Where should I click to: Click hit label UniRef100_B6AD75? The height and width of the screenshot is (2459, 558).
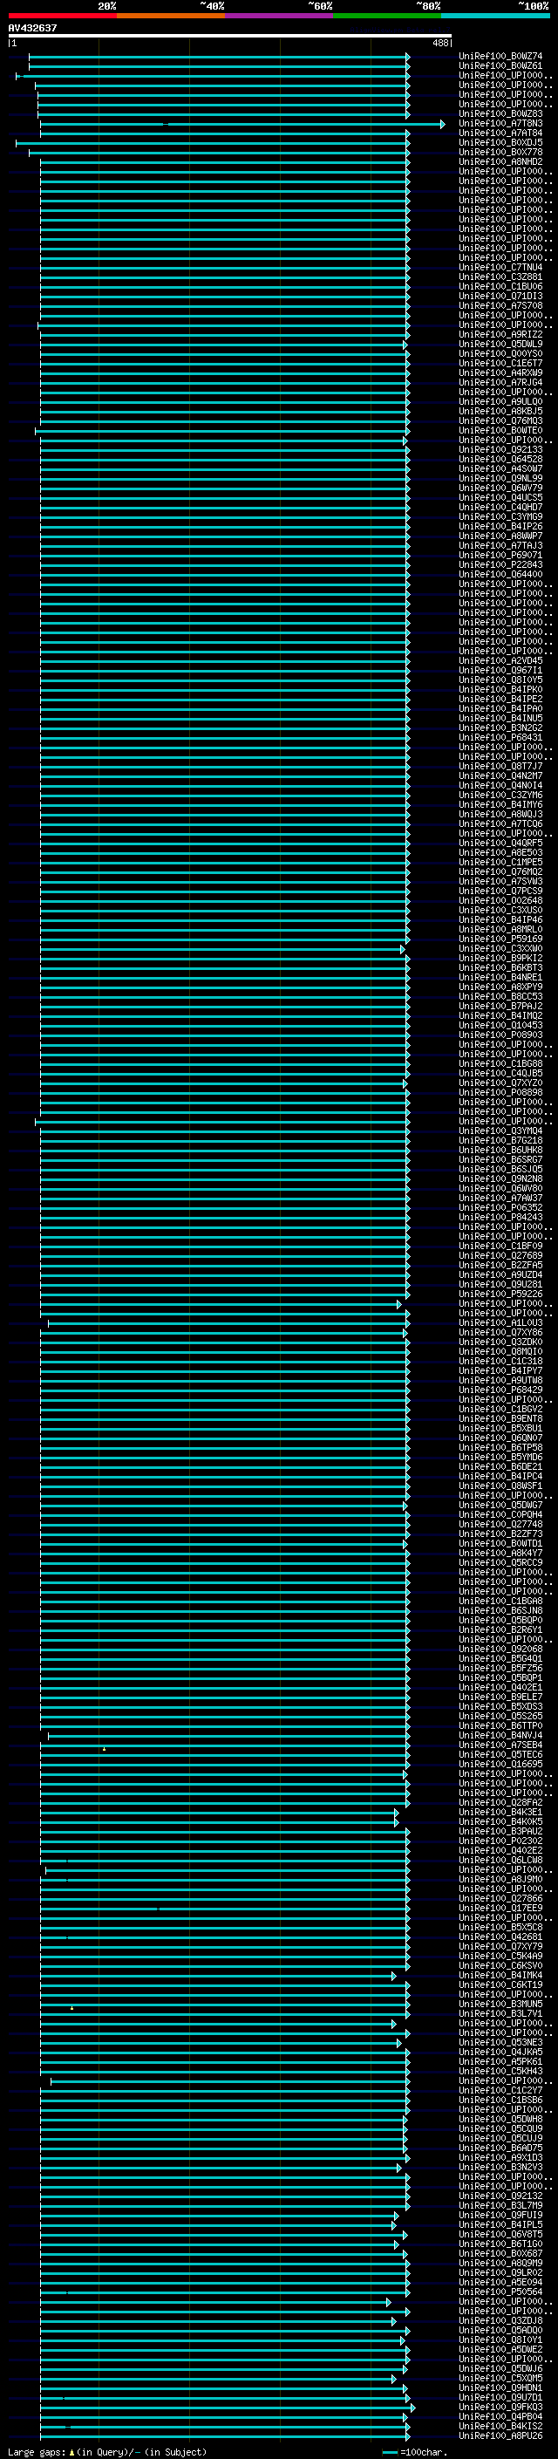(500, 2148)
